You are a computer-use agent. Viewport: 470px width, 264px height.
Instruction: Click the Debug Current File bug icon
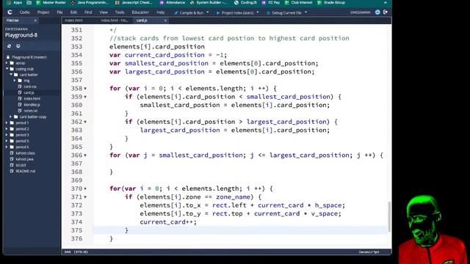coord(268,13)
